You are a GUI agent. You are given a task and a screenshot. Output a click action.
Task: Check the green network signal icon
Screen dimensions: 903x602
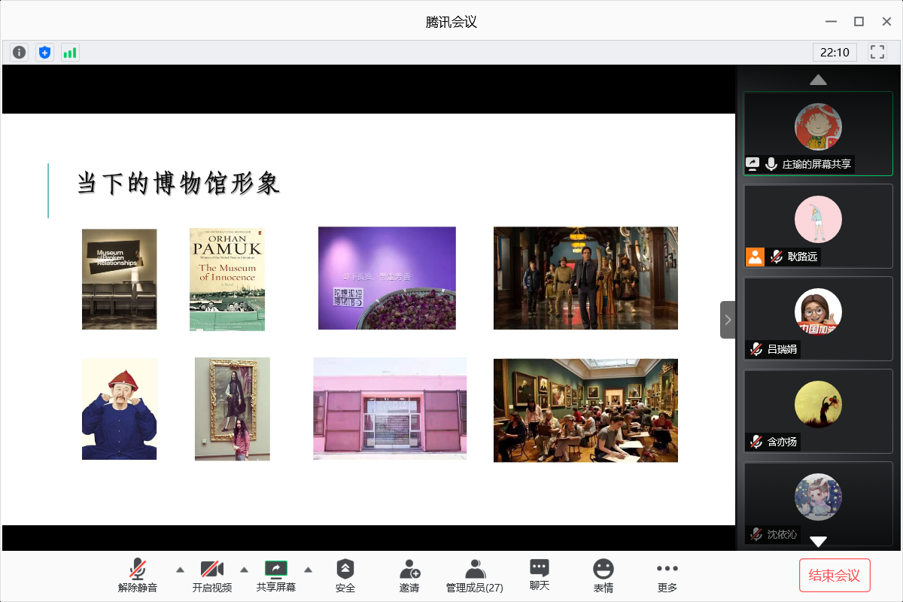70,52
